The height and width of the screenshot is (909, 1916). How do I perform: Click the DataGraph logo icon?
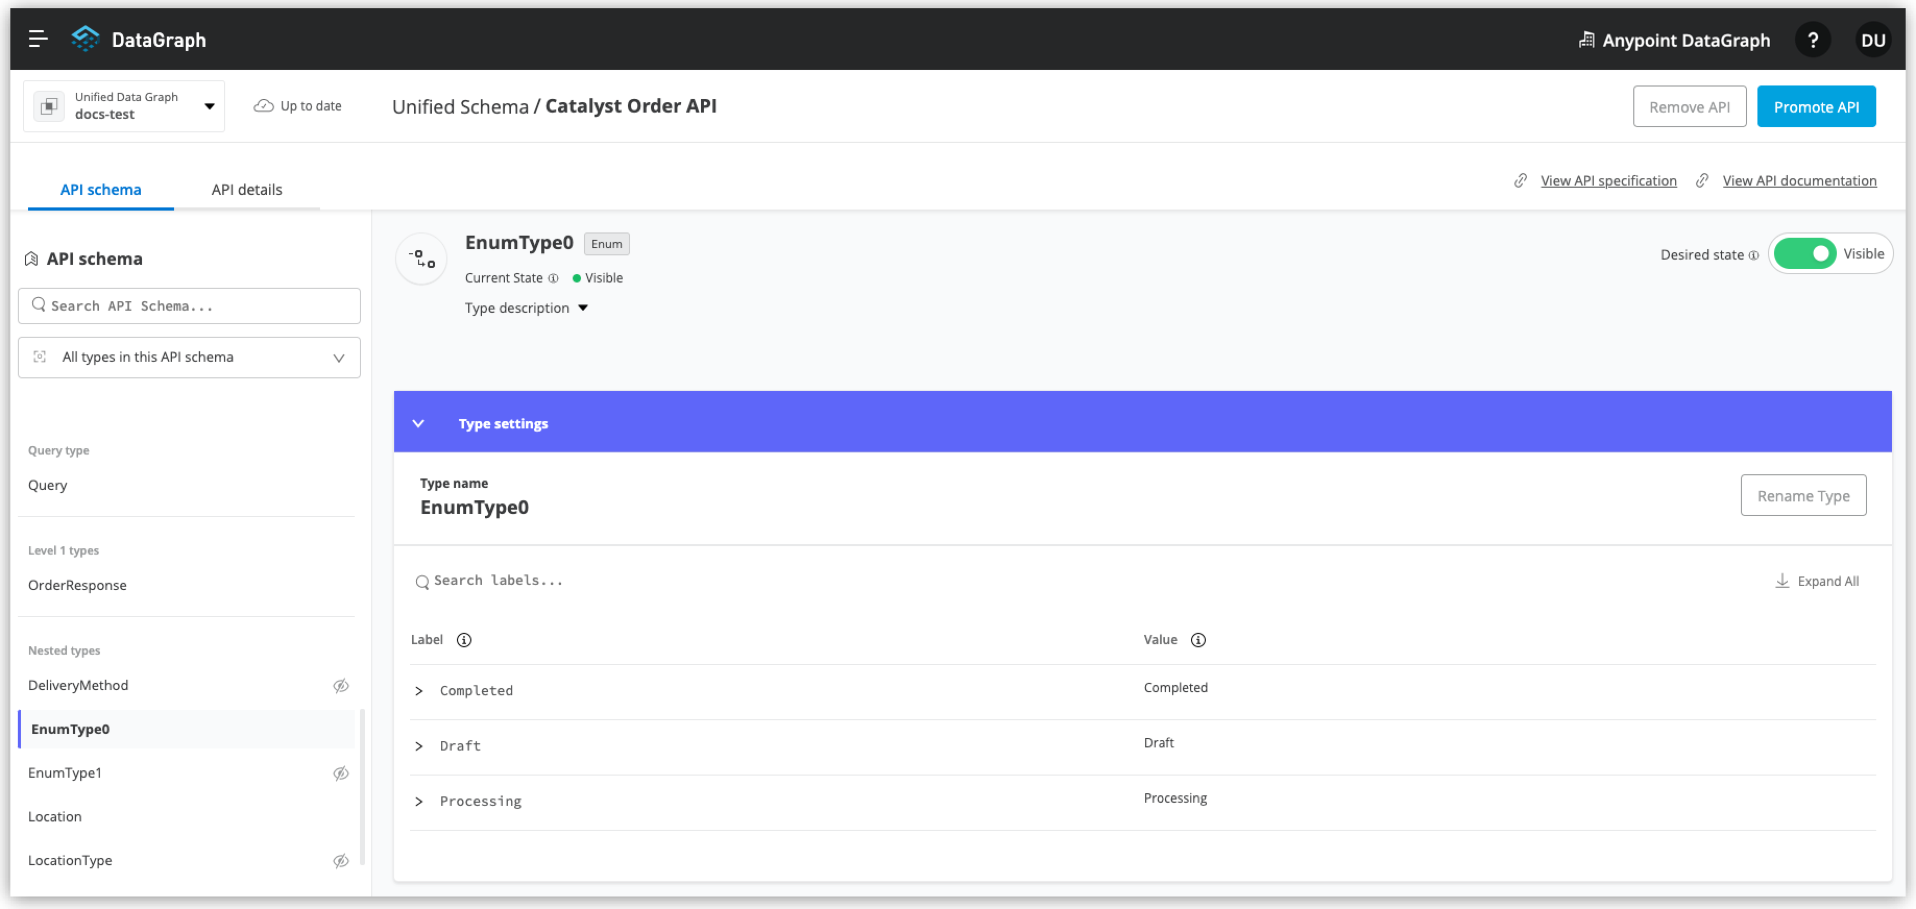[85, 39]
